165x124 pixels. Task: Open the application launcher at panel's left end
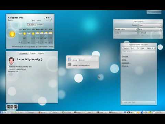click(x=1, y=112)
